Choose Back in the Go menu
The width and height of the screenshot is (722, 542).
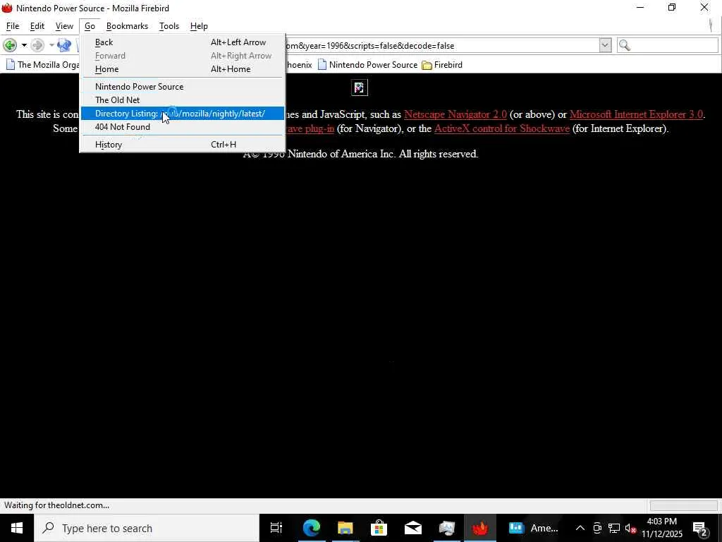click(x=183, y=42)
